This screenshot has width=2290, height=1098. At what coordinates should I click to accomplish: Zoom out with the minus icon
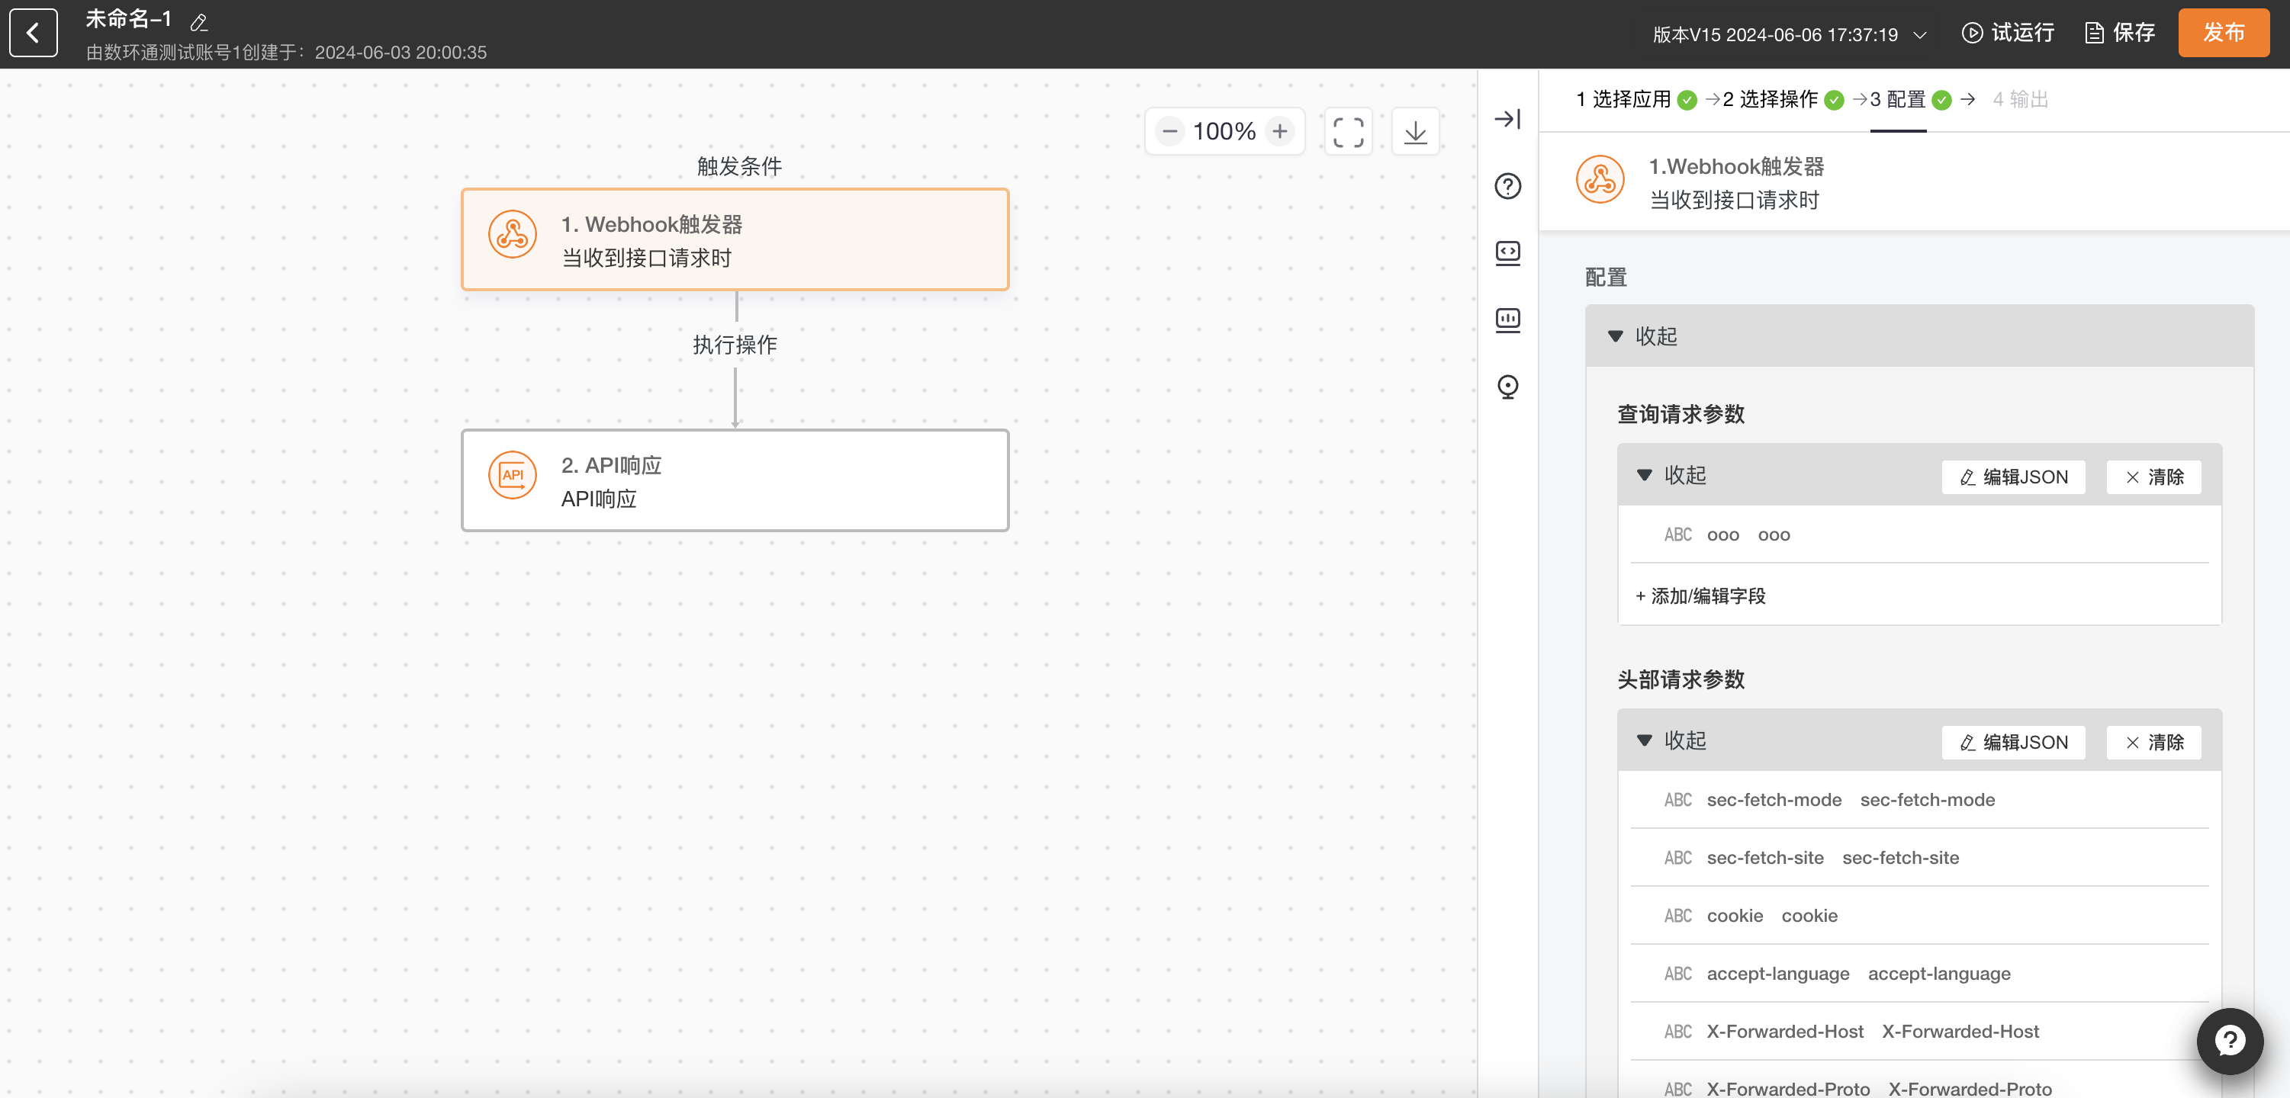point(1170,131)
